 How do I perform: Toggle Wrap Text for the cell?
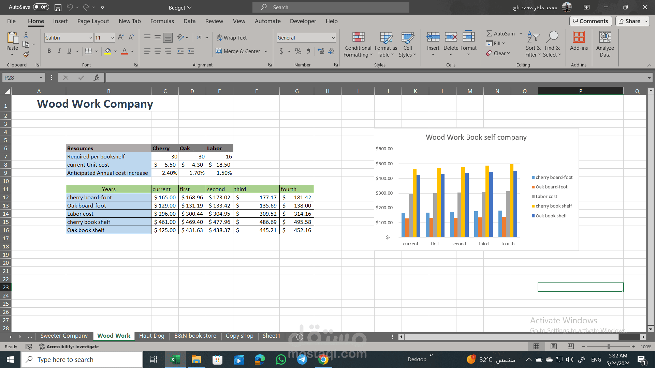point(232,37)
